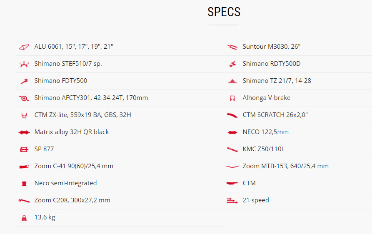Click the brake icon next to Alhonga V-brake
This screenshot has height=234, width=372.
pos(232,98)
